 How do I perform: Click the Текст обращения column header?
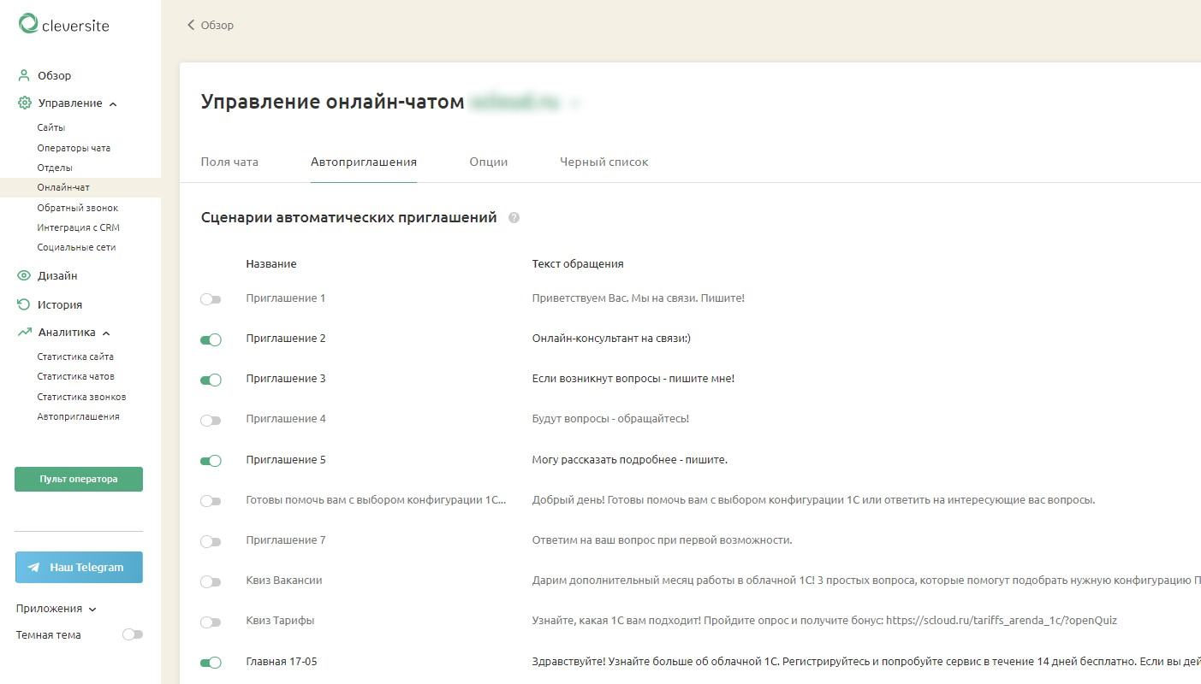578,264
